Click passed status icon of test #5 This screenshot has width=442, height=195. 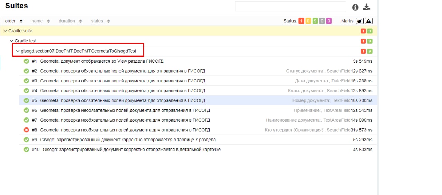[26, 101]
